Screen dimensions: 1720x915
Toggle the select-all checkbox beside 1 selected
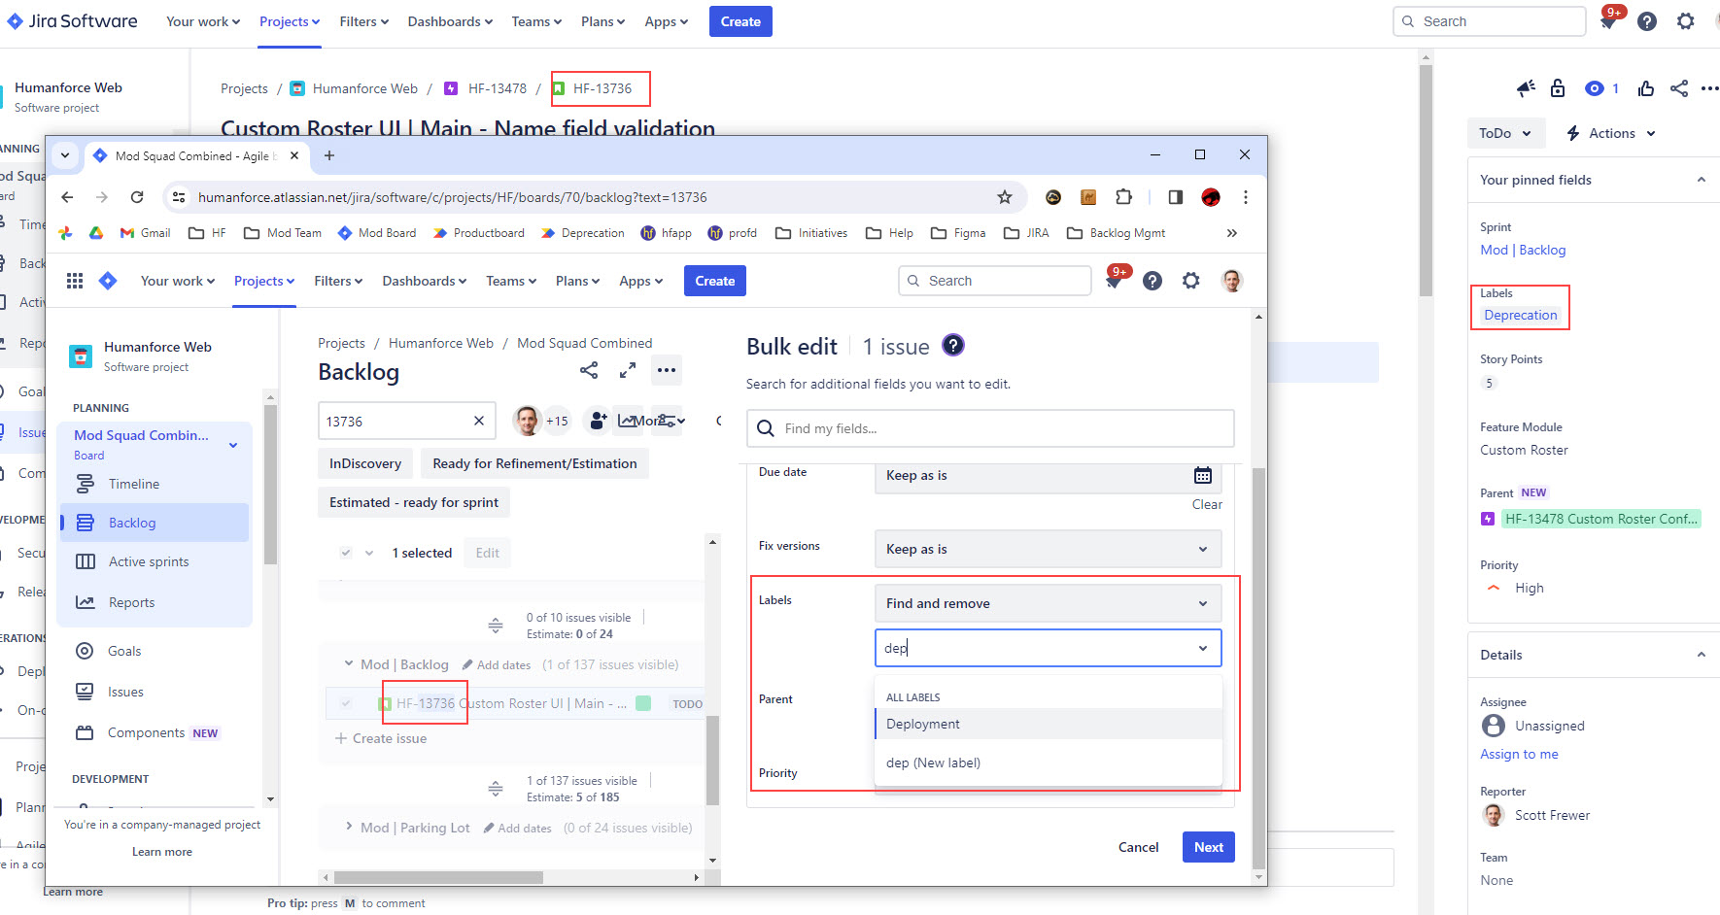tap(345, 553)
